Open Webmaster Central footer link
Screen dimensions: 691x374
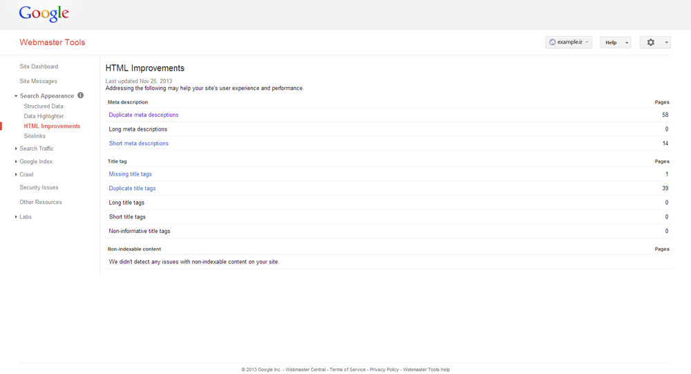coord(305,370)
